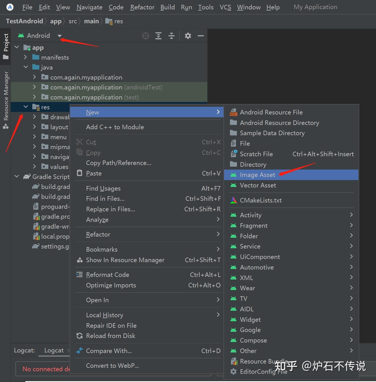Viewport: 376px width, 382px height.
Task: Choose Android Resource Directory
Action: click(291, 123)
